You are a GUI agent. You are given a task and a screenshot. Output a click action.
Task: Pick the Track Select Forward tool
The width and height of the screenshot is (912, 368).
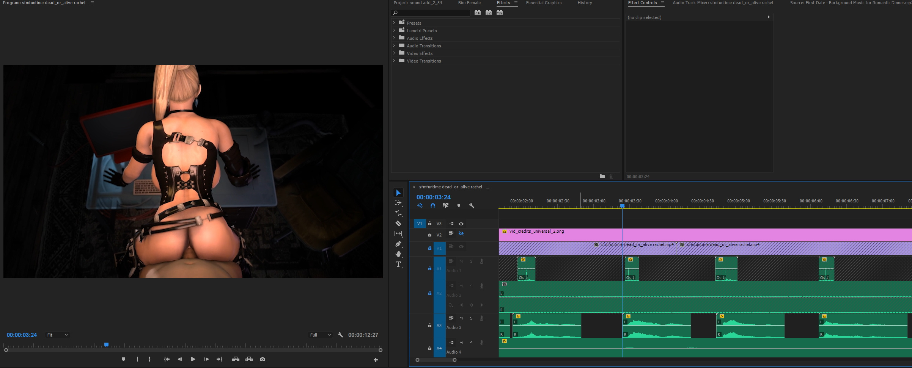point(398,203)
